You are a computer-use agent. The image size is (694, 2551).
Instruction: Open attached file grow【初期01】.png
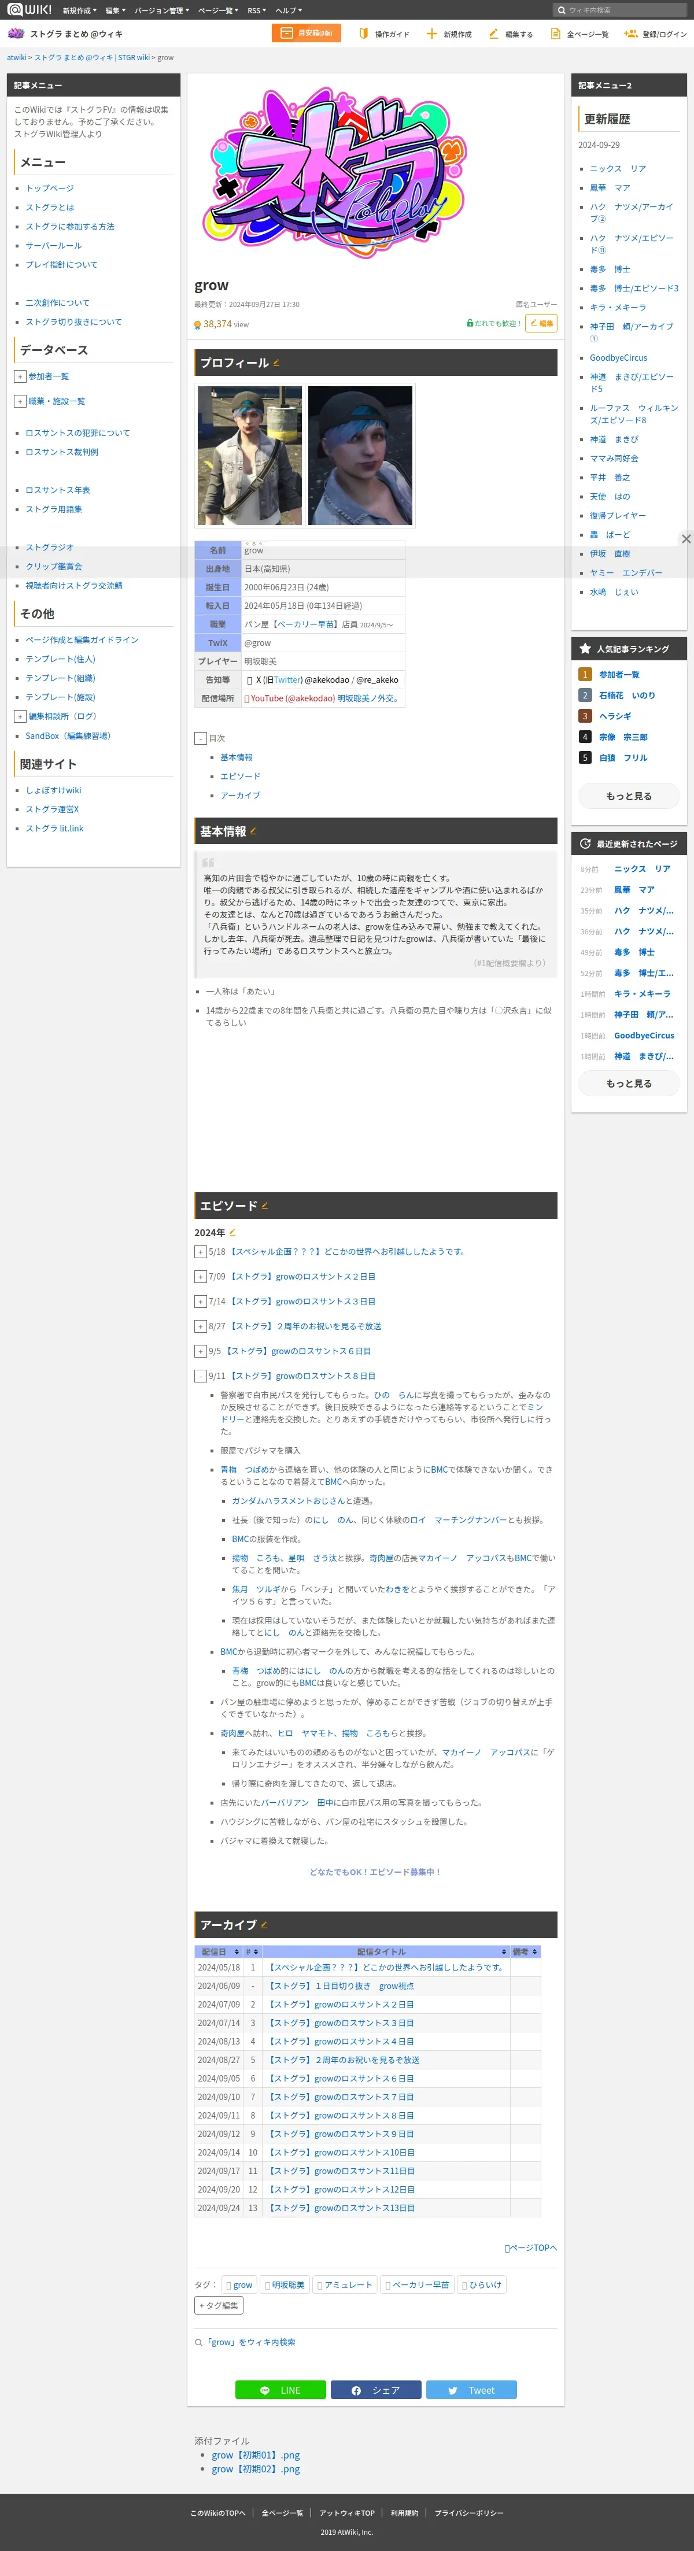(x=256, y=2455)
